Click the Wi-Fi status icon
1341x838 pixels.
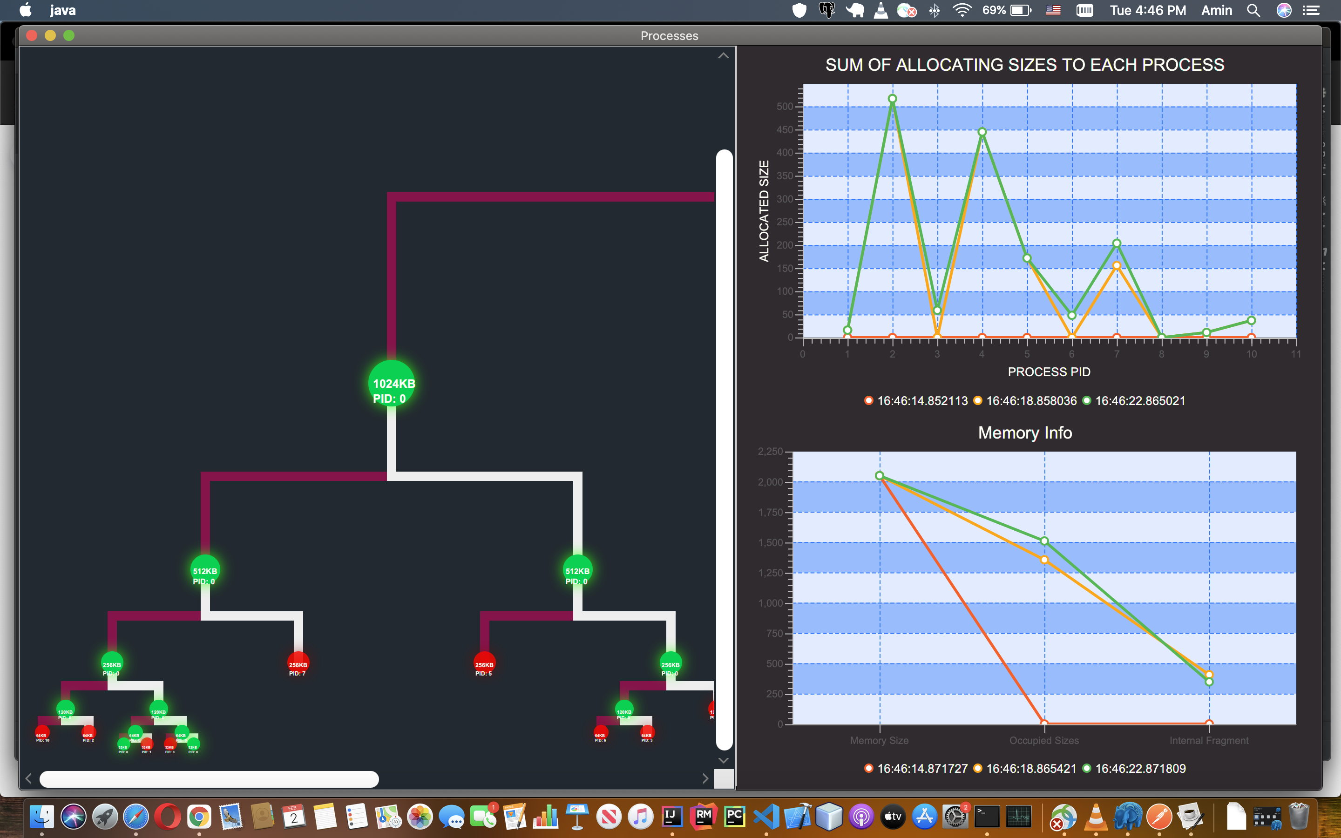click(x=962, y=10)
